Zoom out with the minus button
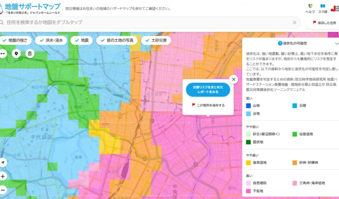The height and width of the screenshot is (199, 339). coord(3,189)
